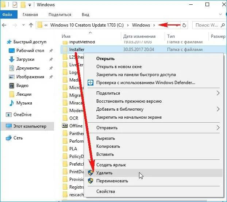The height and width of the screenshot is (202, 227).
Task: Click the Windows Defender shield icon
Action: [x=91, y=83]
